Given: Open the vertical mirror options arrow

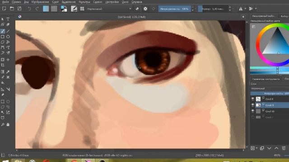Looking at the screenshot, I should pos(256,9).
